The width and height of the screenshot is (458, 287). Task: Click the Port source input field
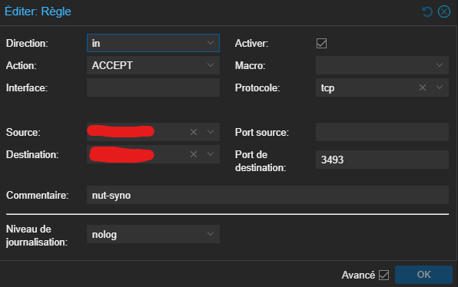[x=382, y=132]
